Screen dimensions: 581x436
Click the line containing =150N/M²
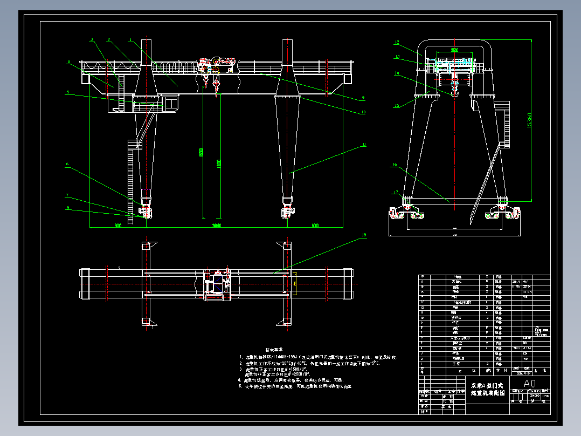tap(273, 369)
